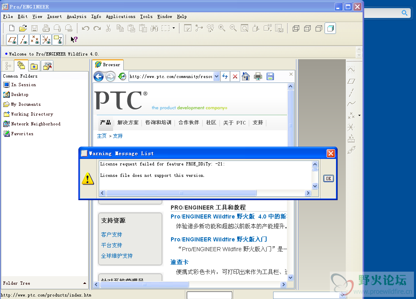
Task: Save the browser page with disk icon
Action: pyautogui.click(x=270, y=77)
